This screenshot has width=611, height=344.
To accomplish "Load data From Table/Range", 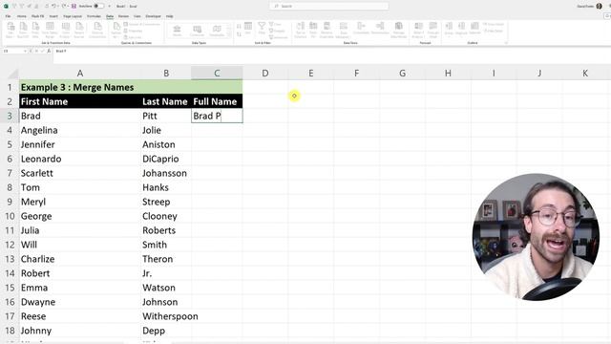I will coord(50,30).
